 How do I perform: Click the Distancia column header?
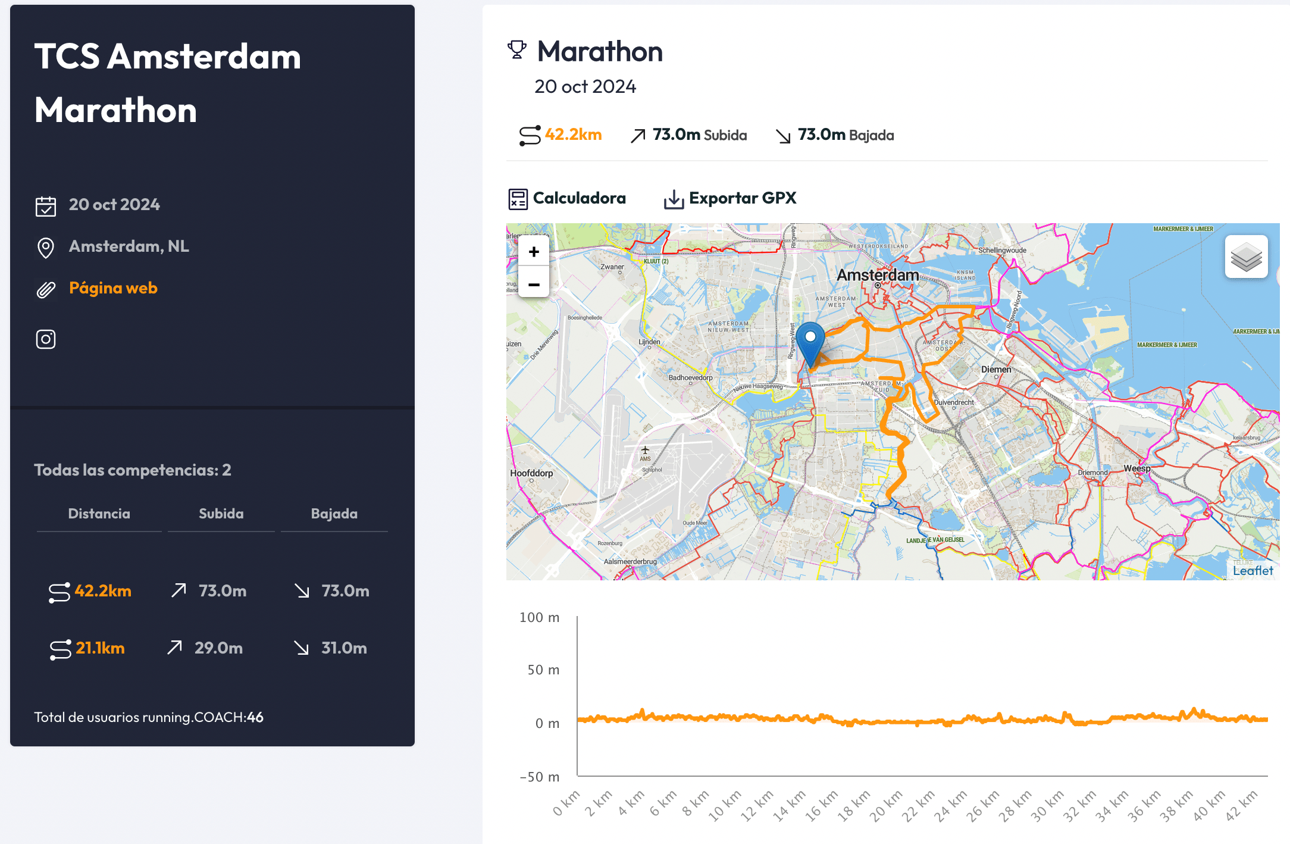pos(99,514)
